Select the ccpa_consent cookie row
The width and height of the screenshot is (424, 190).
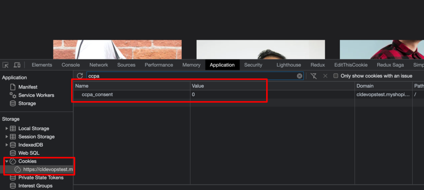coord(97,94)
